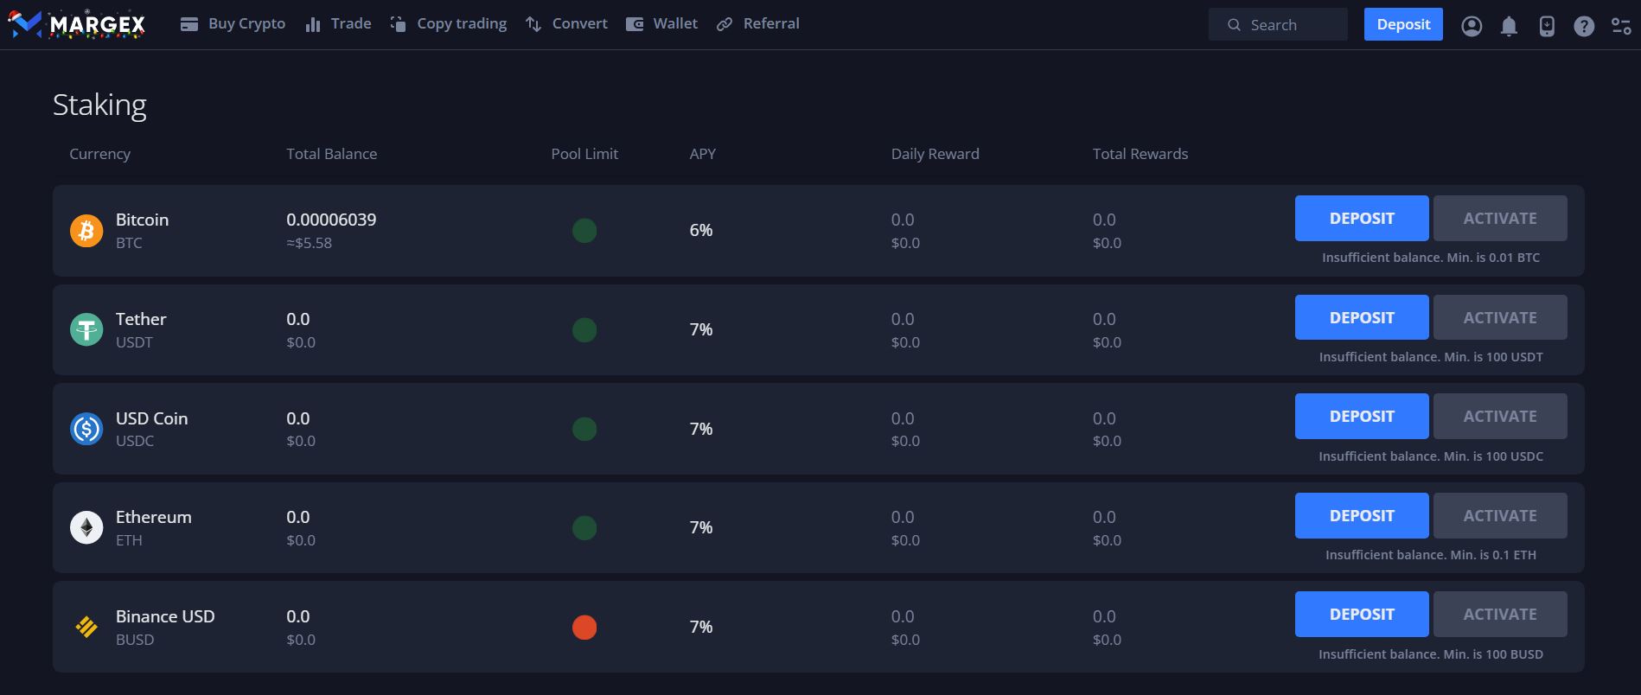This screenshot has width=1641, height=695.
Task: Click the Search input field
Action: point(1278,24)
